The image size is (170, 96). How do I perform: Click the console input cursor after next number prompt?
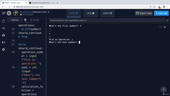click(79, 42)
